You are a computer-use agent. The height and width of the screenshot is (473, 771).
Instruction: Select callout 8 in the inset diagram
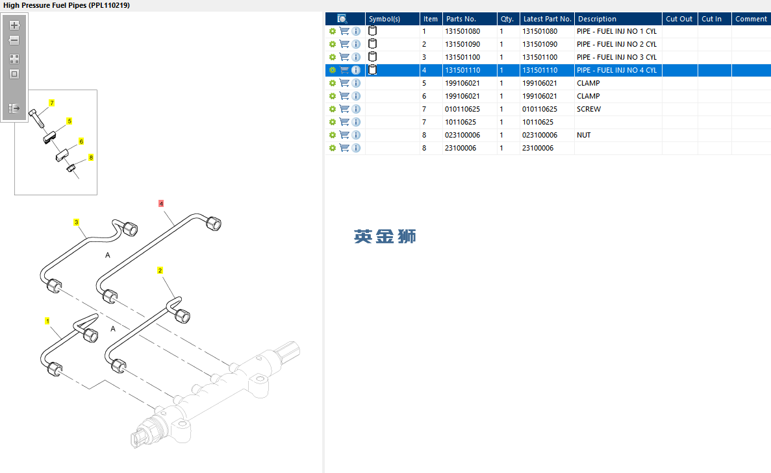[90, 157]
